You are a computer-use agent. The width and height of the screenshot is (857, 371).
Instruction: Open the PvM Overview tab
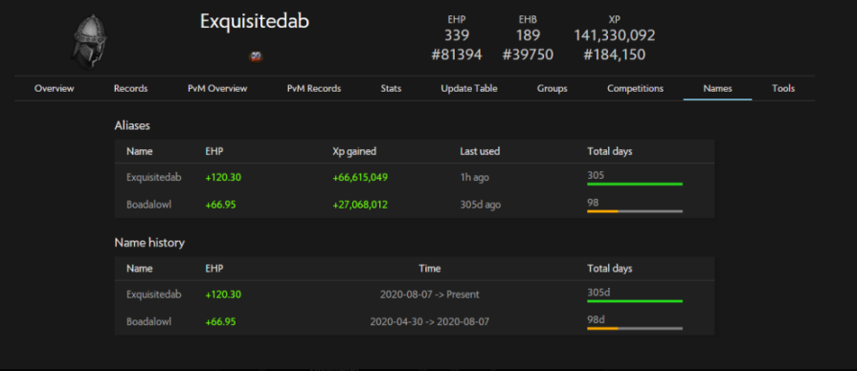click(x=217, y=88)
